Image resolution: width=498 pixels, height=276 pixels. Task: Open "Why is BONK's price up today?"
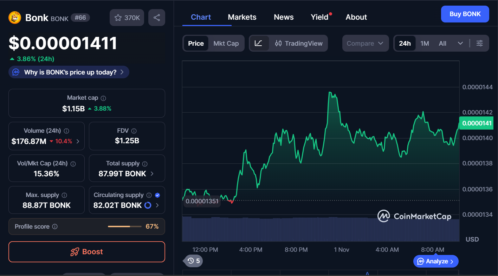(69, 72)
